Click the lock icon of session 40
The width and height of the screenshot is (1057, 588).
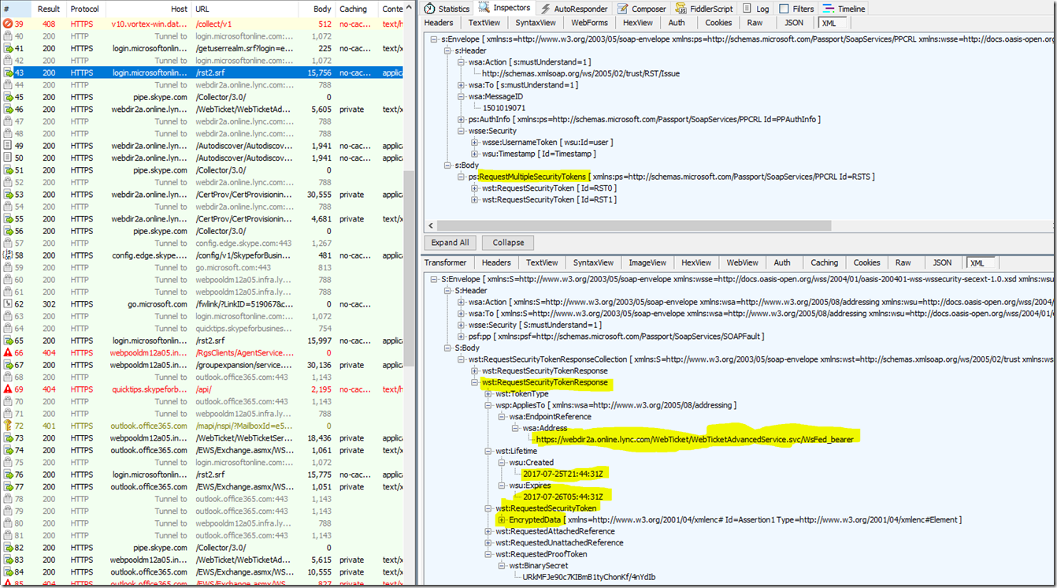coord(8,36)
